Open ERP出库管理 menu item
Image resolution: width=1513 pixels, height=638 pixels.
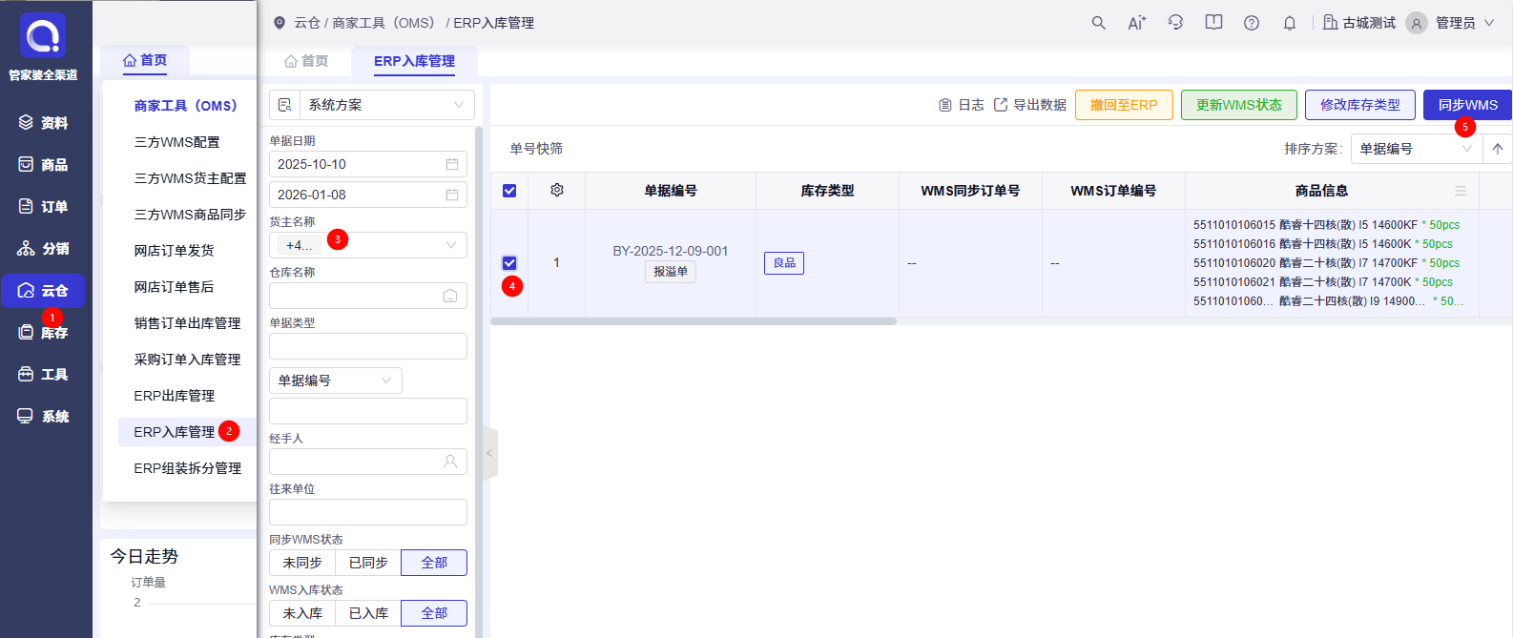[175, 396]
